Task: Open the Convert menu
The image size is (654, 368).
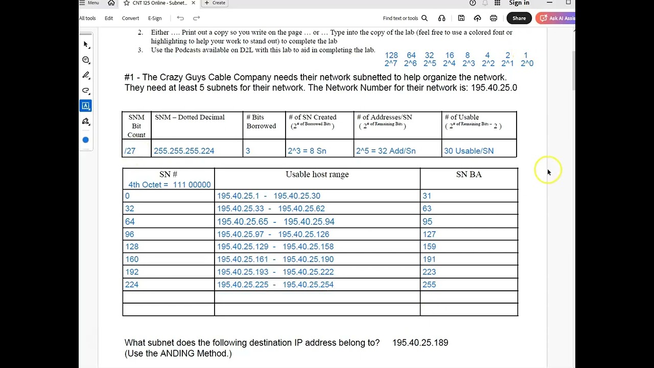Action: [130, 18]
